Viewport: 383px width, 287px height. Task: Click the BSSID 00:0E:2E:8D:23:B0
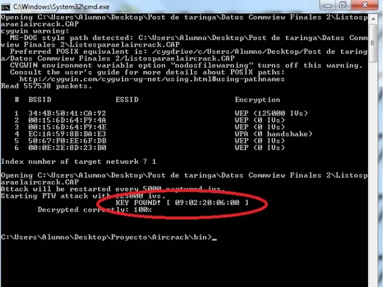pos(67,148)
